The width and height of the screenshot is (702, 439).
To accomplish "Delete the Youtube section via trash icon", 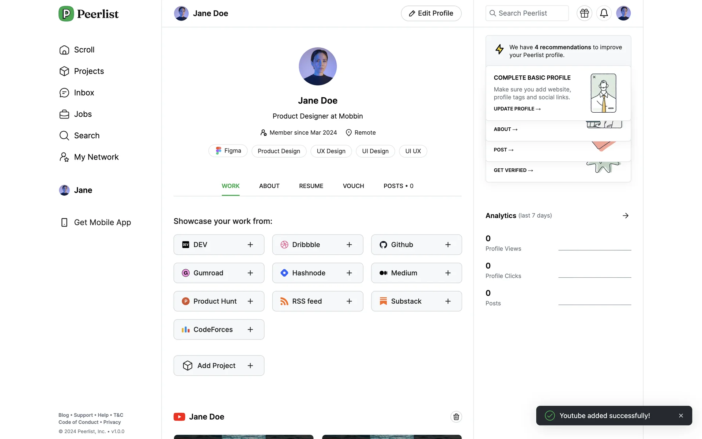I will point(456,417).
